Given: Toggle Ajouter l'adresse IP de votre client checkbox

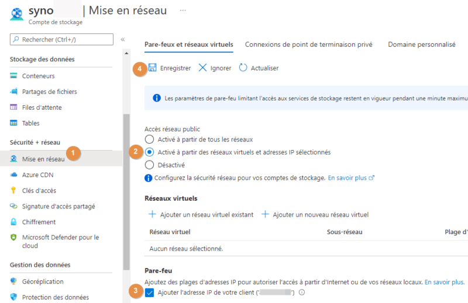Looking at the screenshot, I should point(149,292).
